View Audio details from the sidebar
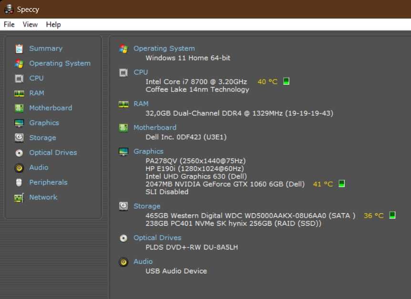This screenshot has width=411, height=299. click(39, 167)
